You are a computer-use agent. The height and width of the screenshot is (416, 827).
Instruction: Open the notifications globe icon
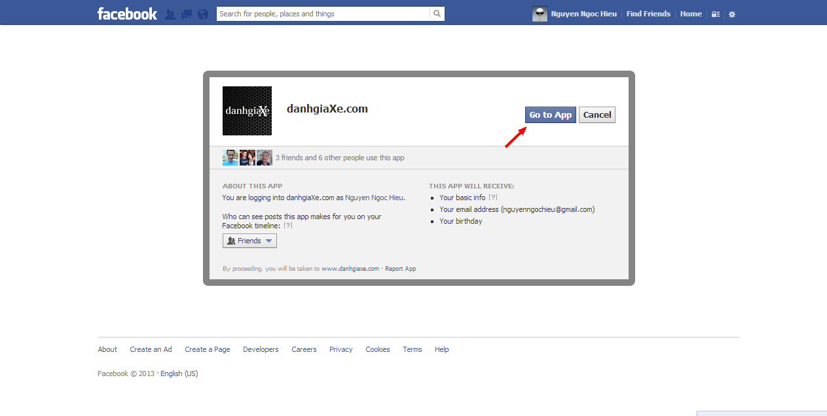[202, 14]
